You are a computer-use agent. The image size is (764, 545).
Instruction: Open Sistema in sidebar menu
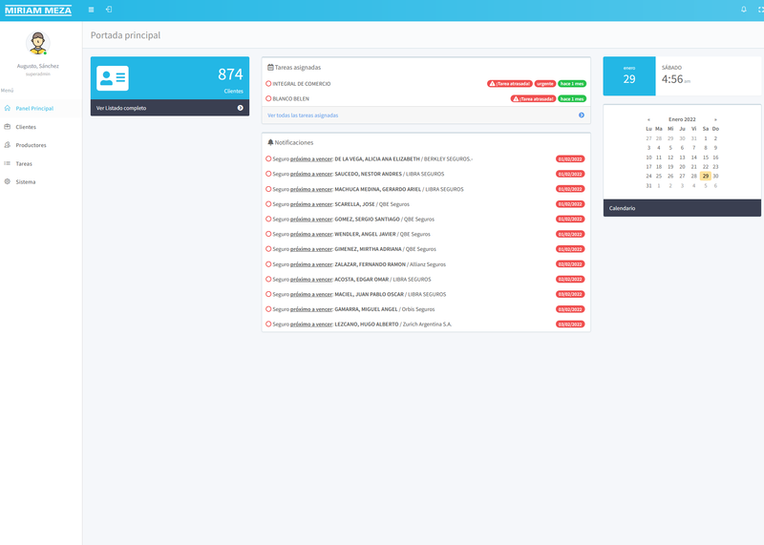point(26,181)
